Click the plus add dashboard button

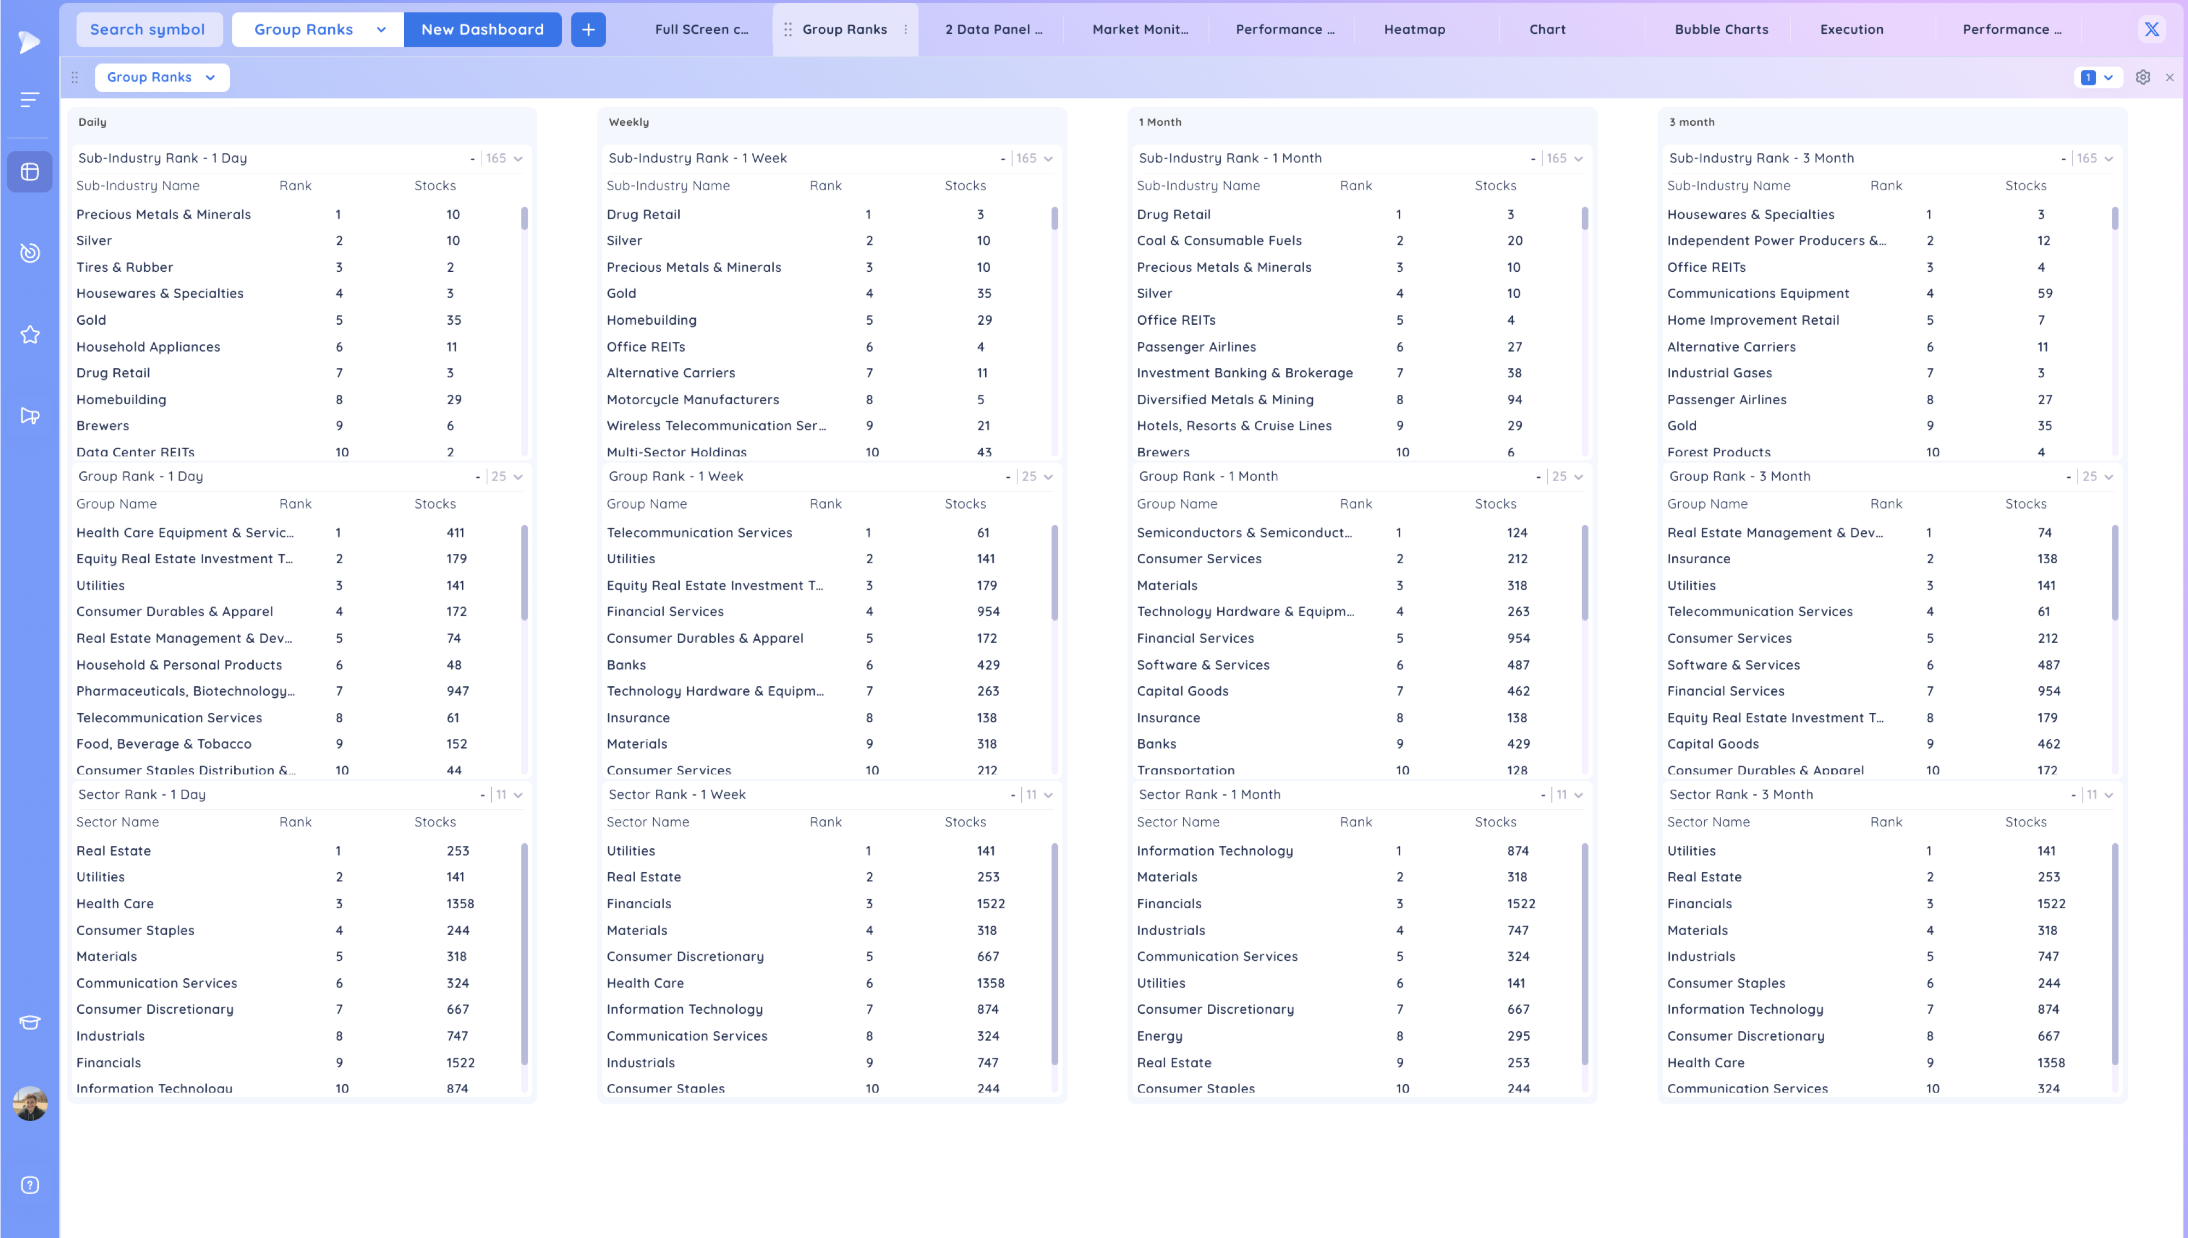[x=587, y=30]
